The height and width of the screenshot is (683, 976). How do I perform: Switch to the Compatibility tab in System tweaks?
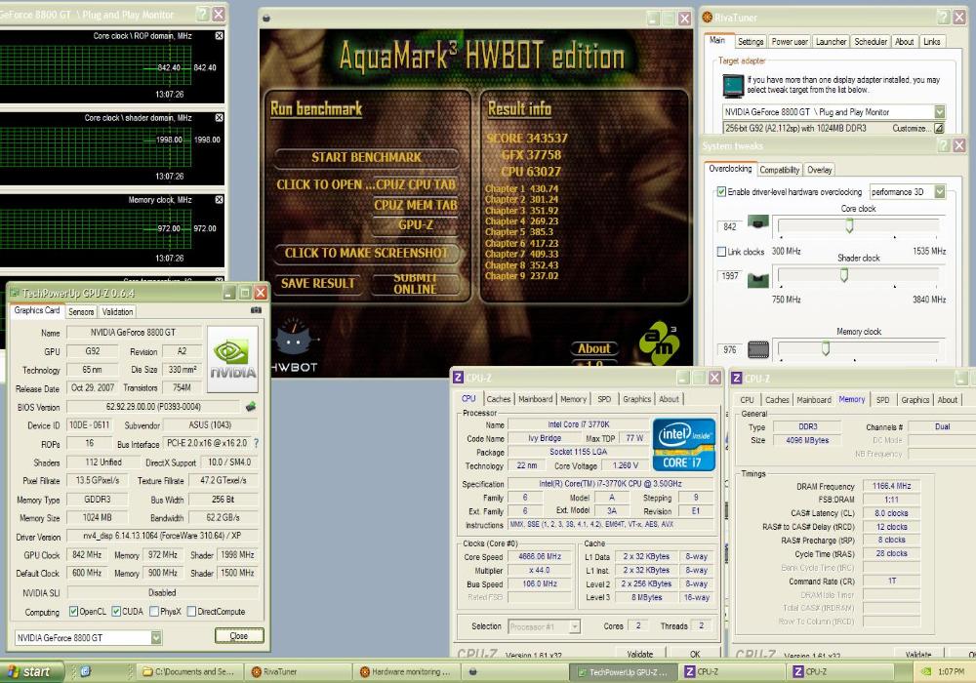pos(779,170)
